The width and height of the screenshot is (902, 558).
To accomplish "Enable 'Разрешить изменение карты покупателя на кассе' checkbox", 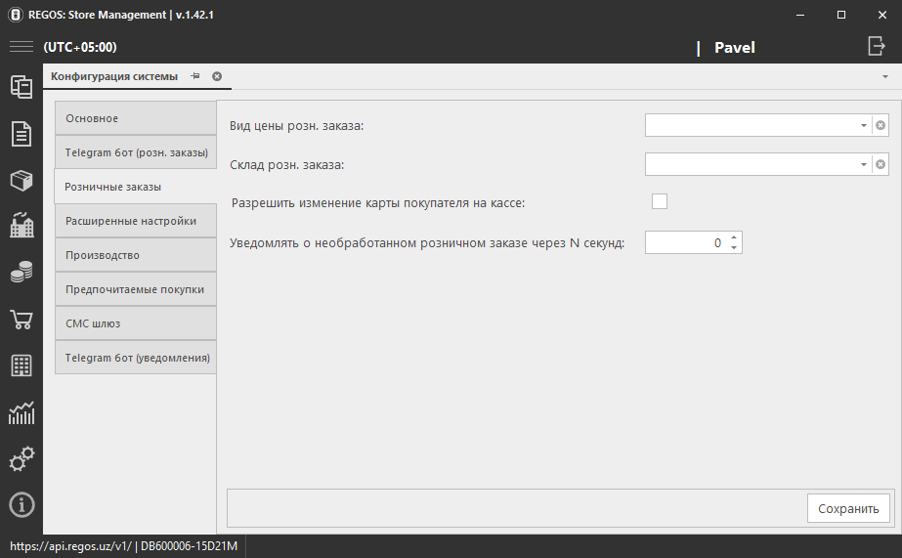I will pos(660,201).
